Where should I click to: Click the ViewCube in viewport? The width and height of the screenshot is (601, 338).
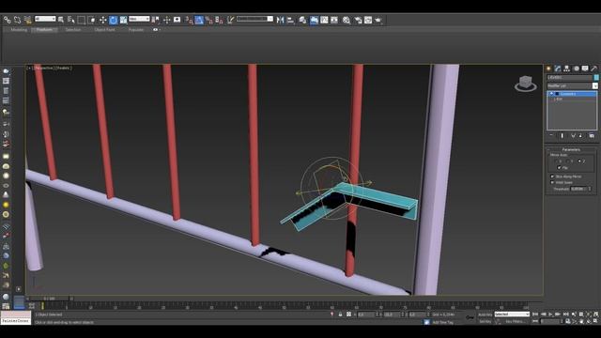click(526, 84)
